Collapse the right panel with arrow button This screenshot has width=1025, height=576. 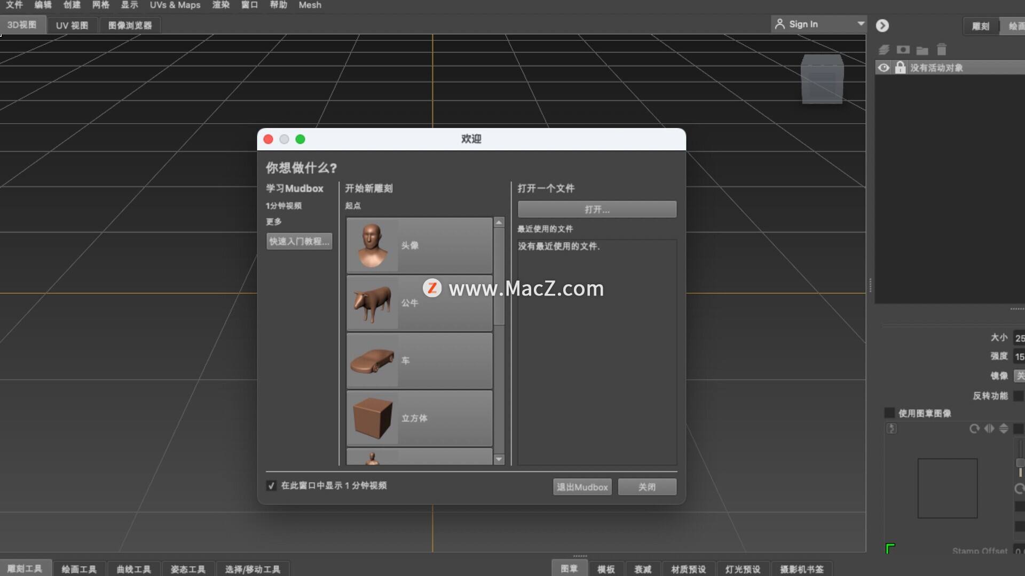point(882,26)
